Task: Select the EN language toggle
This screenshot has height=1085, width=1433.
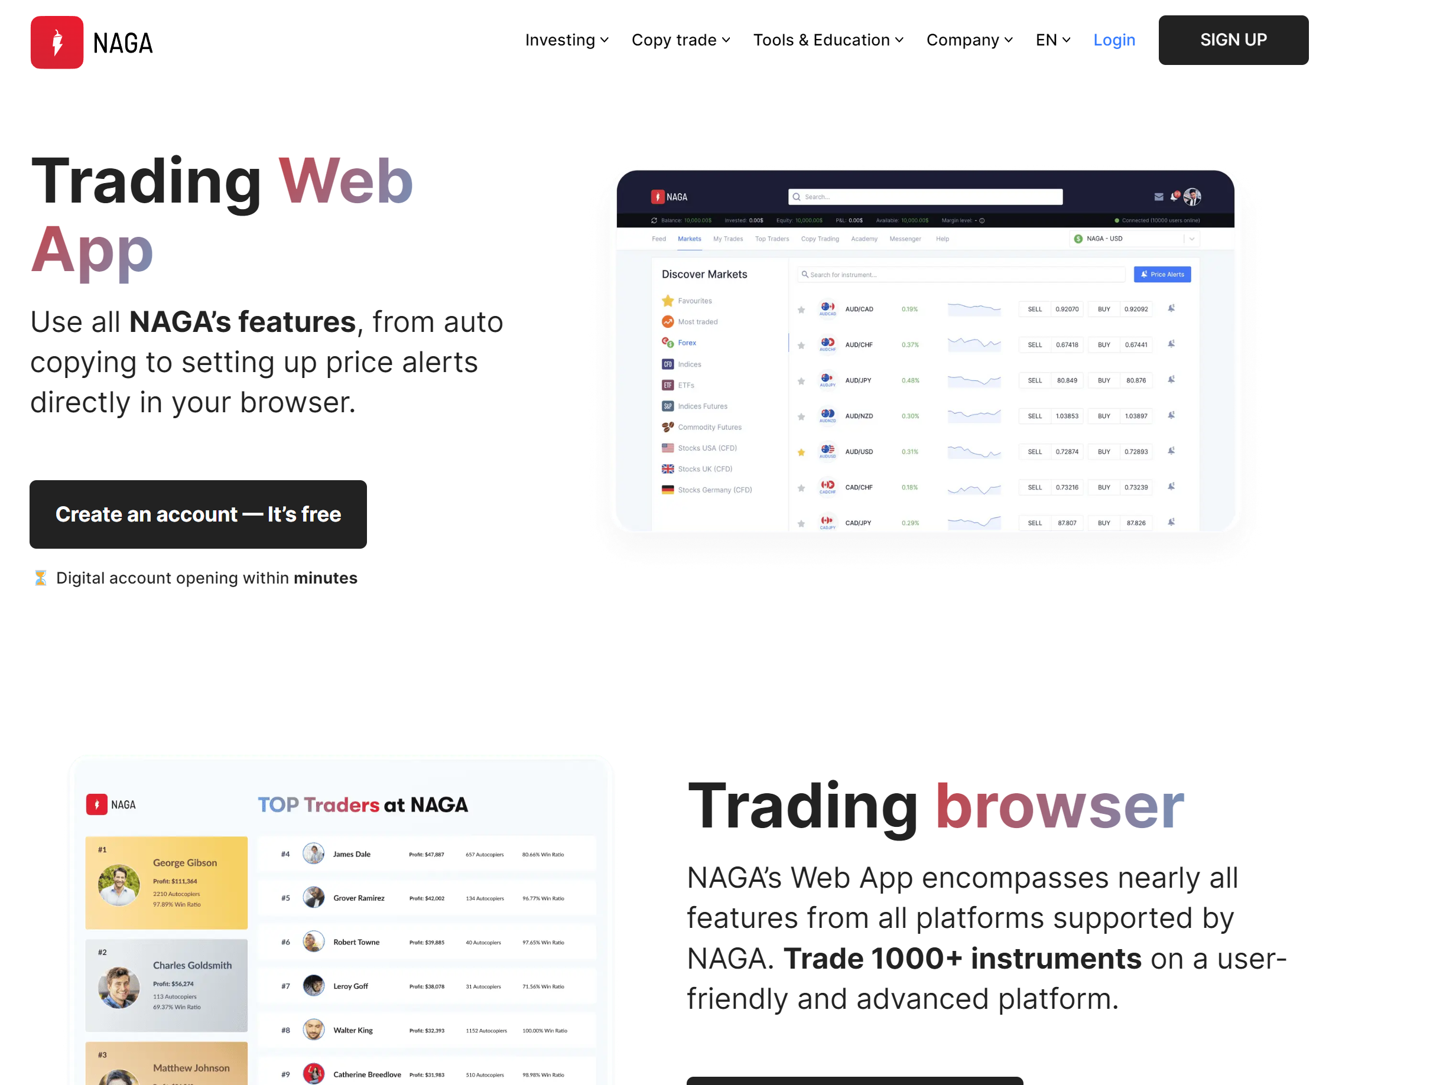Action: (x=1051, y=40)
